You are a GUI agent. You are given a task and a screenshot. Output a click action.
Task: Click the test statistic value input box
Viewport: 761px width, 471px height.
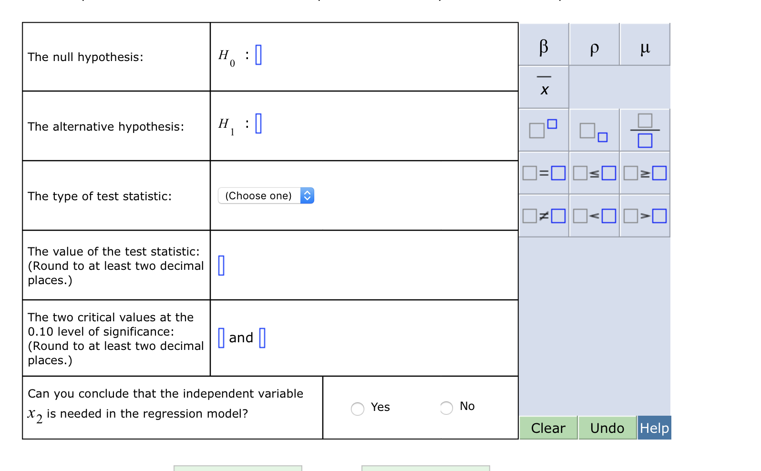pyautogui.click(x=221, y=266)
